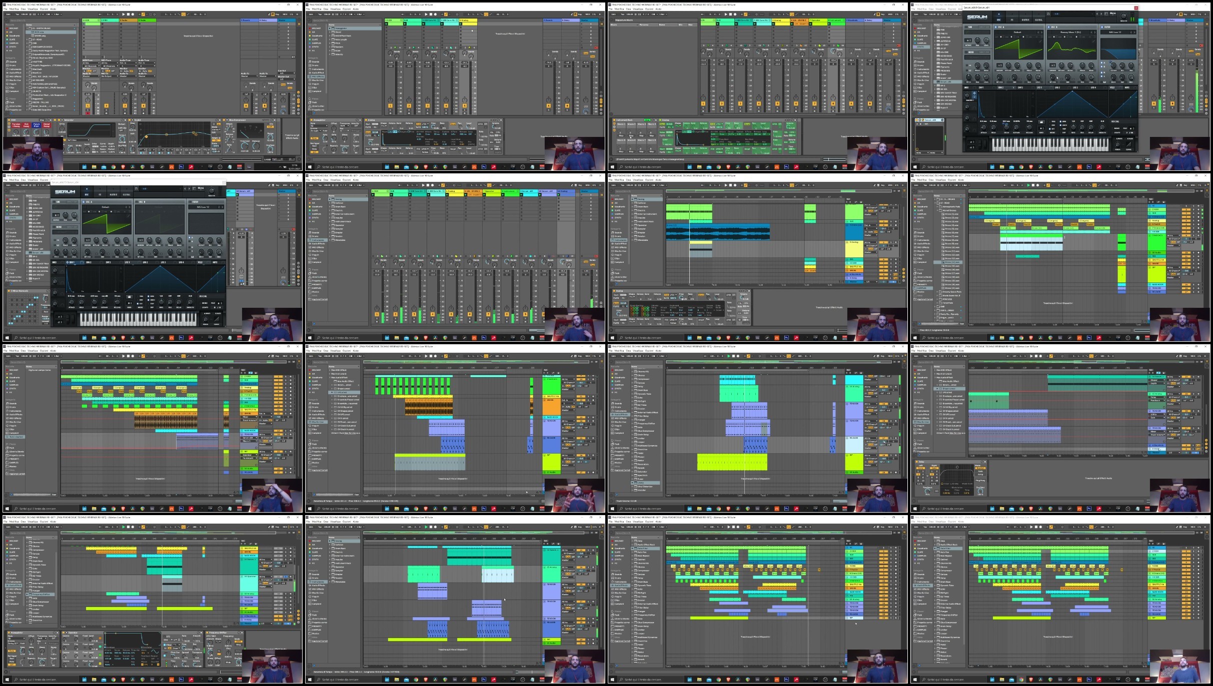Toggle the Soft clip switch in Glue Compressor
This screenshot has height=686, width=1213.
pyautogui.click(x=270, y=127)
